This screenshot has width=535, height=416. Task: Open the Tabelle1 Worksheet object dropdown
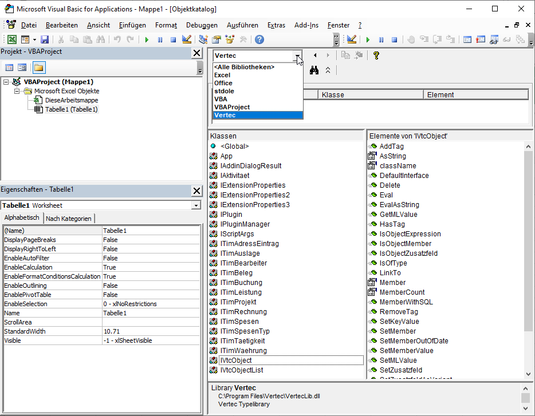(x=196, y=205)
